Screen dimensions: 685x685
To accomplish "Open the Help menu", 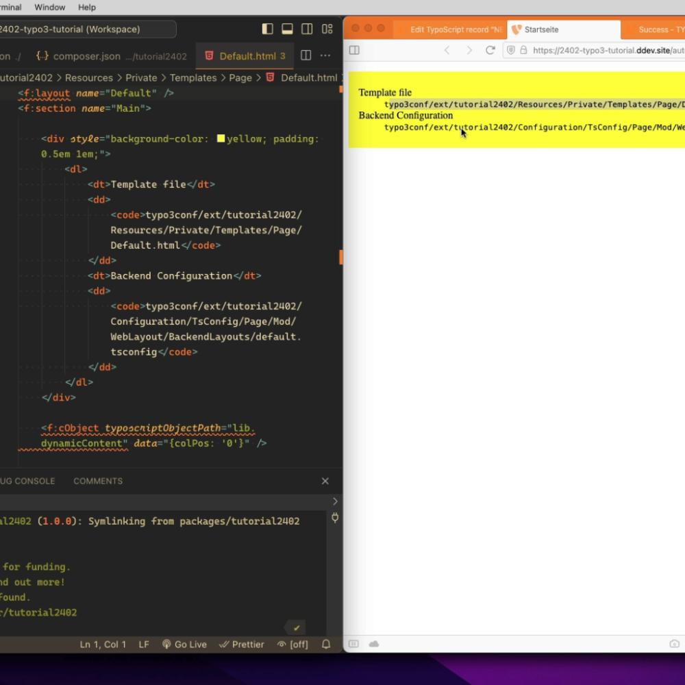I will 87,8.
